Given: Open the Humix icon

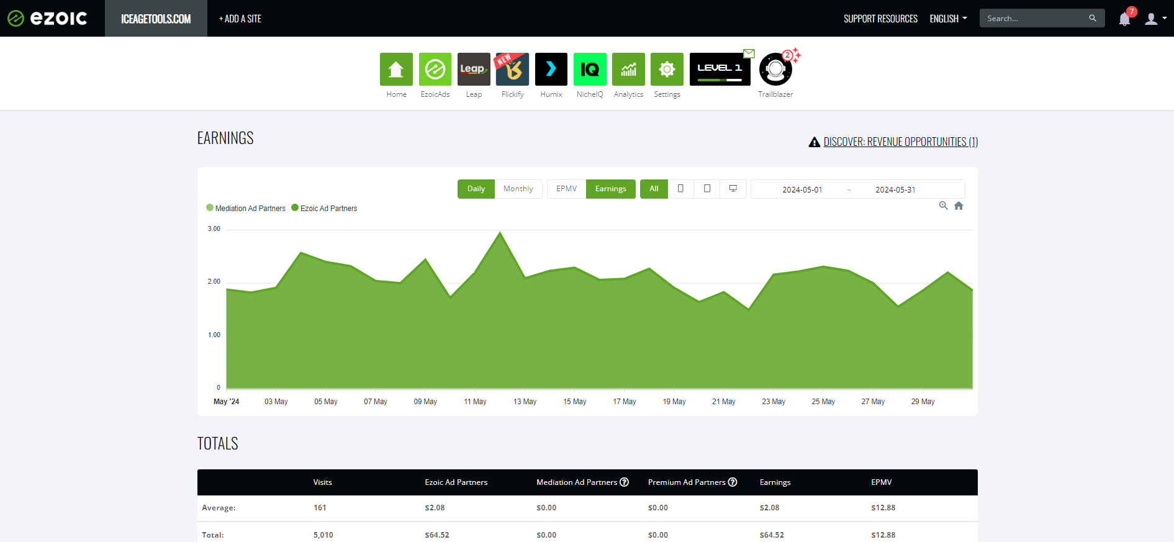Looking at the screenshot, I should click(x=551, y=69).
